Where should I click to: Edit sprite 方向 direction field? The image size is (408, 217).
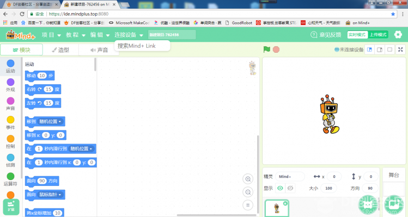(x=370, y=188)
